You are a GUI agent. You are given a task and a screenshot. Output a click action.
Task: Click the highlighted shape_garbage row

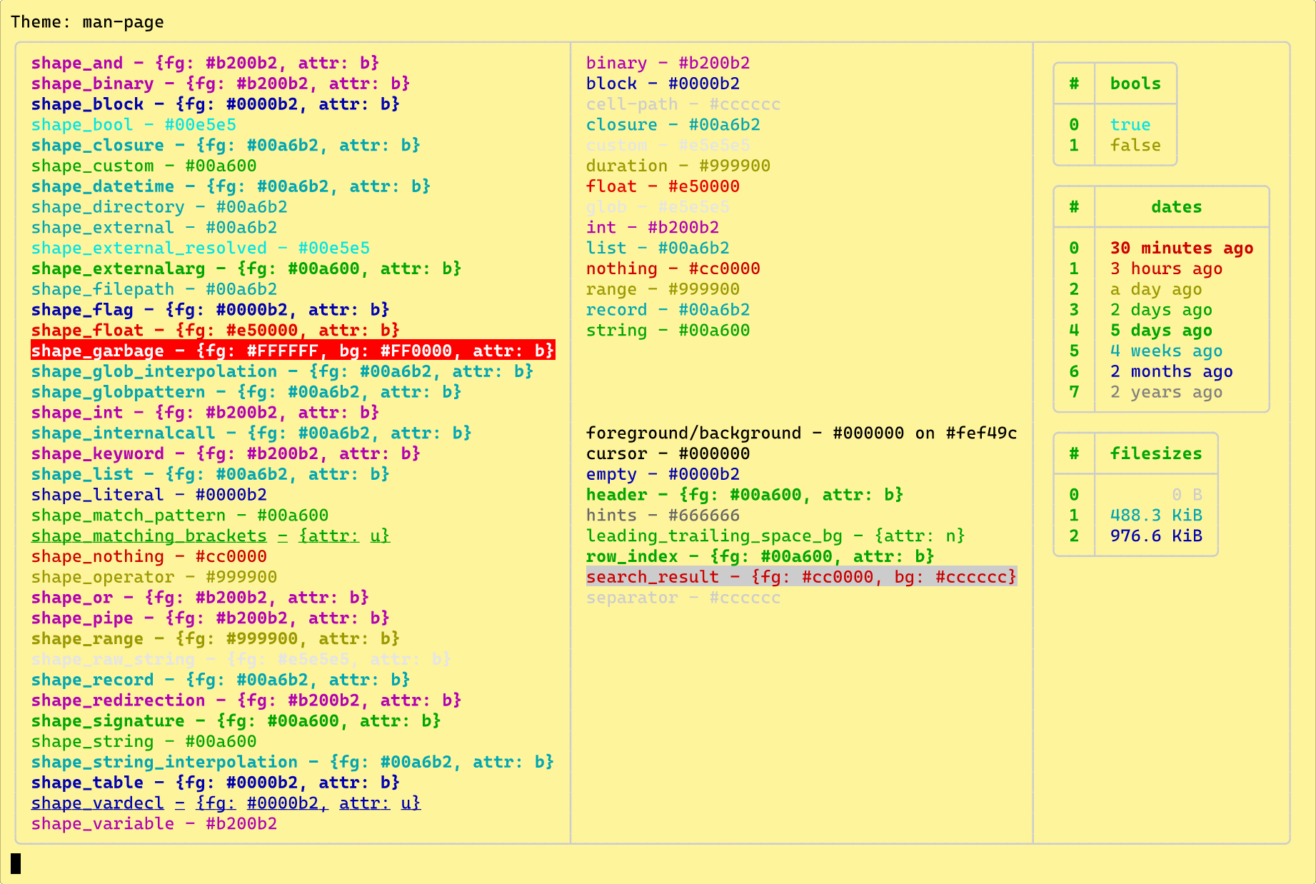[293, 351]
